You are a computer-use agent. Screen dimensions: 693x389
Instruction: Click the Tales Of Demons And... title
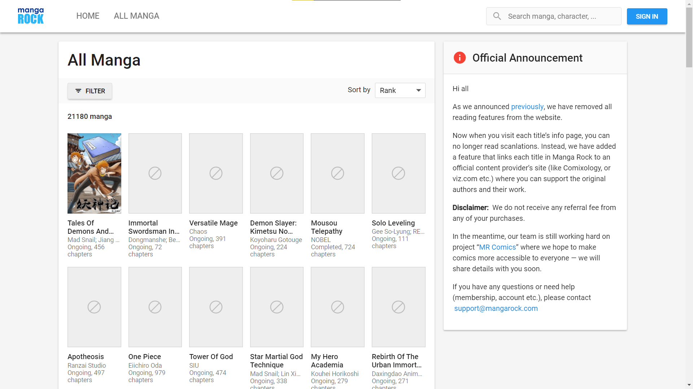[91, 227]
